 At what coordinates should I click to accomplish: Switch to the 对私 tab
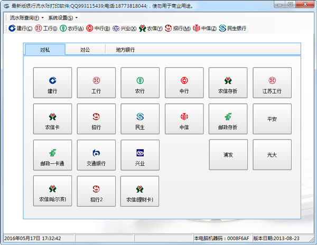45,50
